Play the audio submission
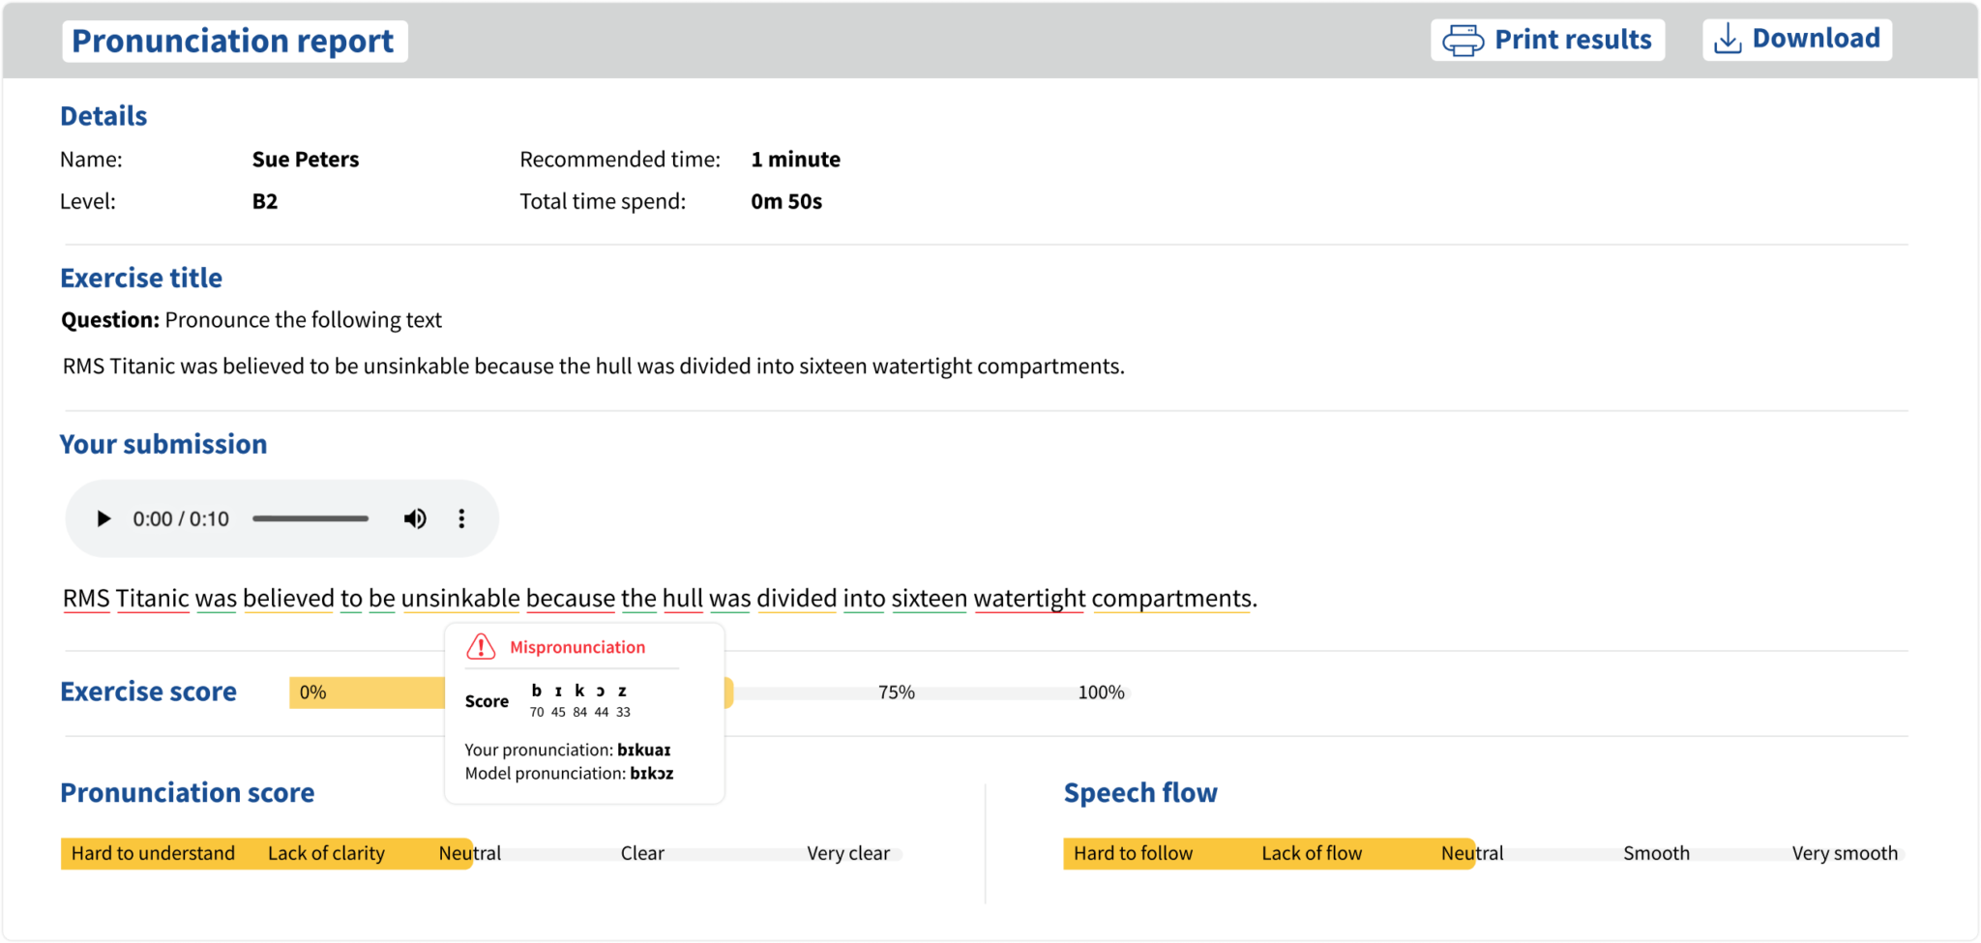 [103, 519]
